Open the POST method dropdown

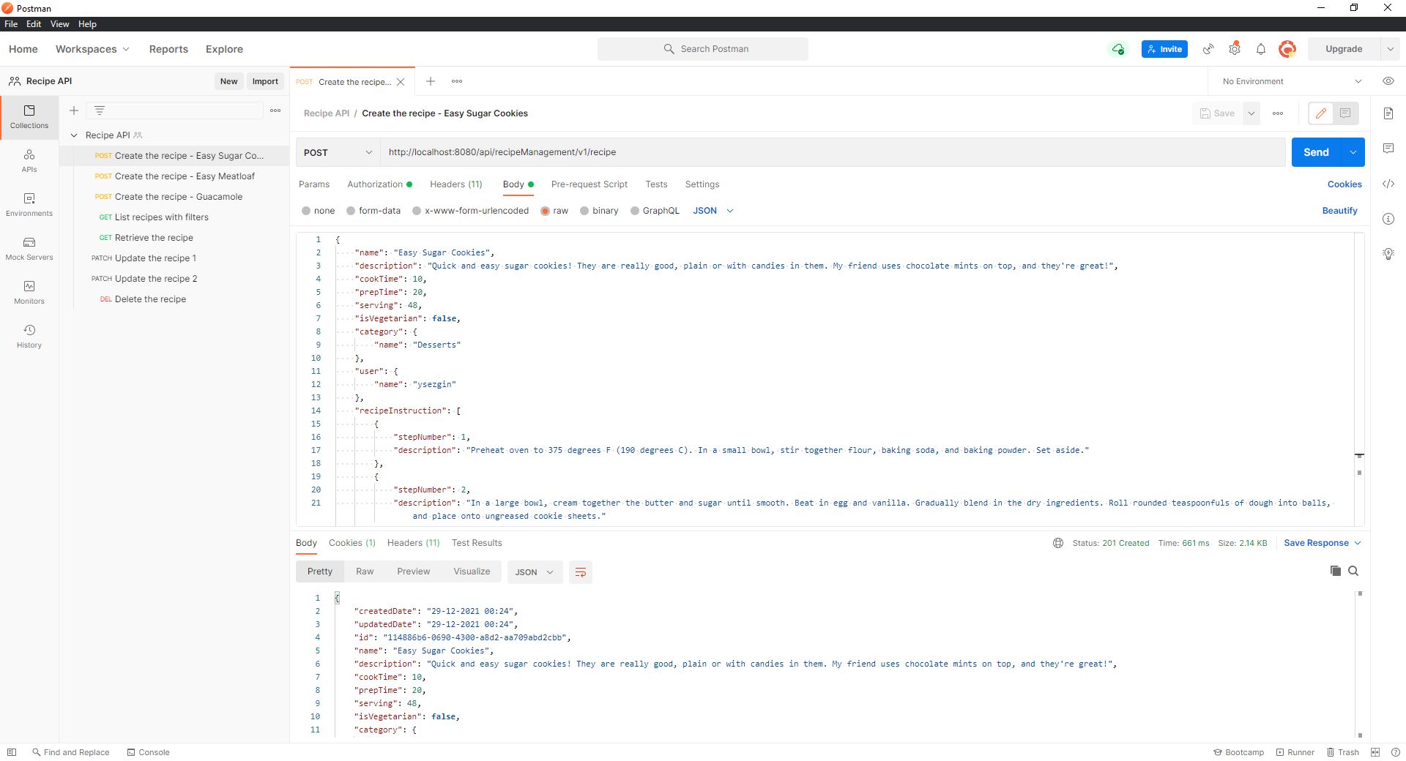point(338,152)
